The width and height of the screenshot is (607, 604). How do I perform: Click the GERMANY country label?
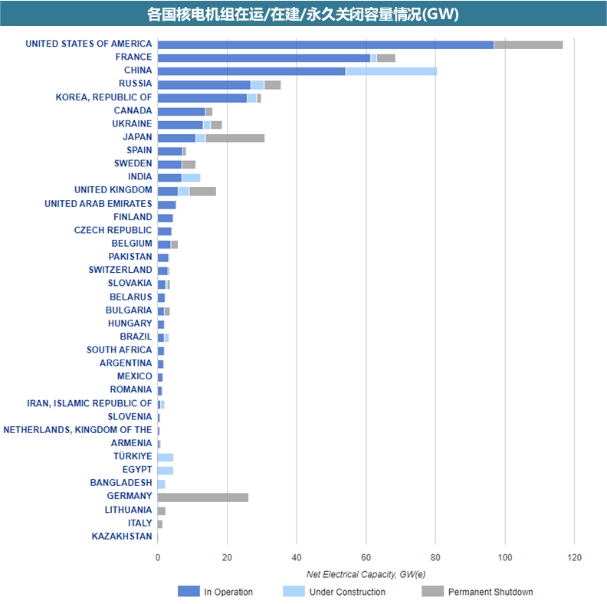(x=130, y=496)
